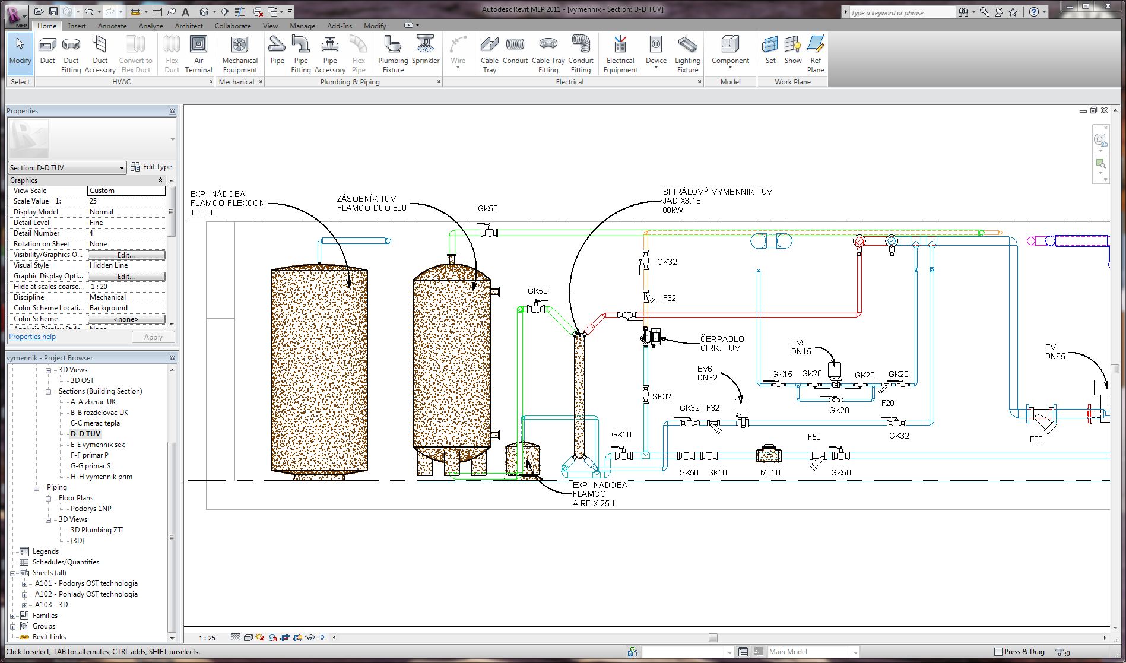Open the Collaborate ribbon tab

[232, 26]
